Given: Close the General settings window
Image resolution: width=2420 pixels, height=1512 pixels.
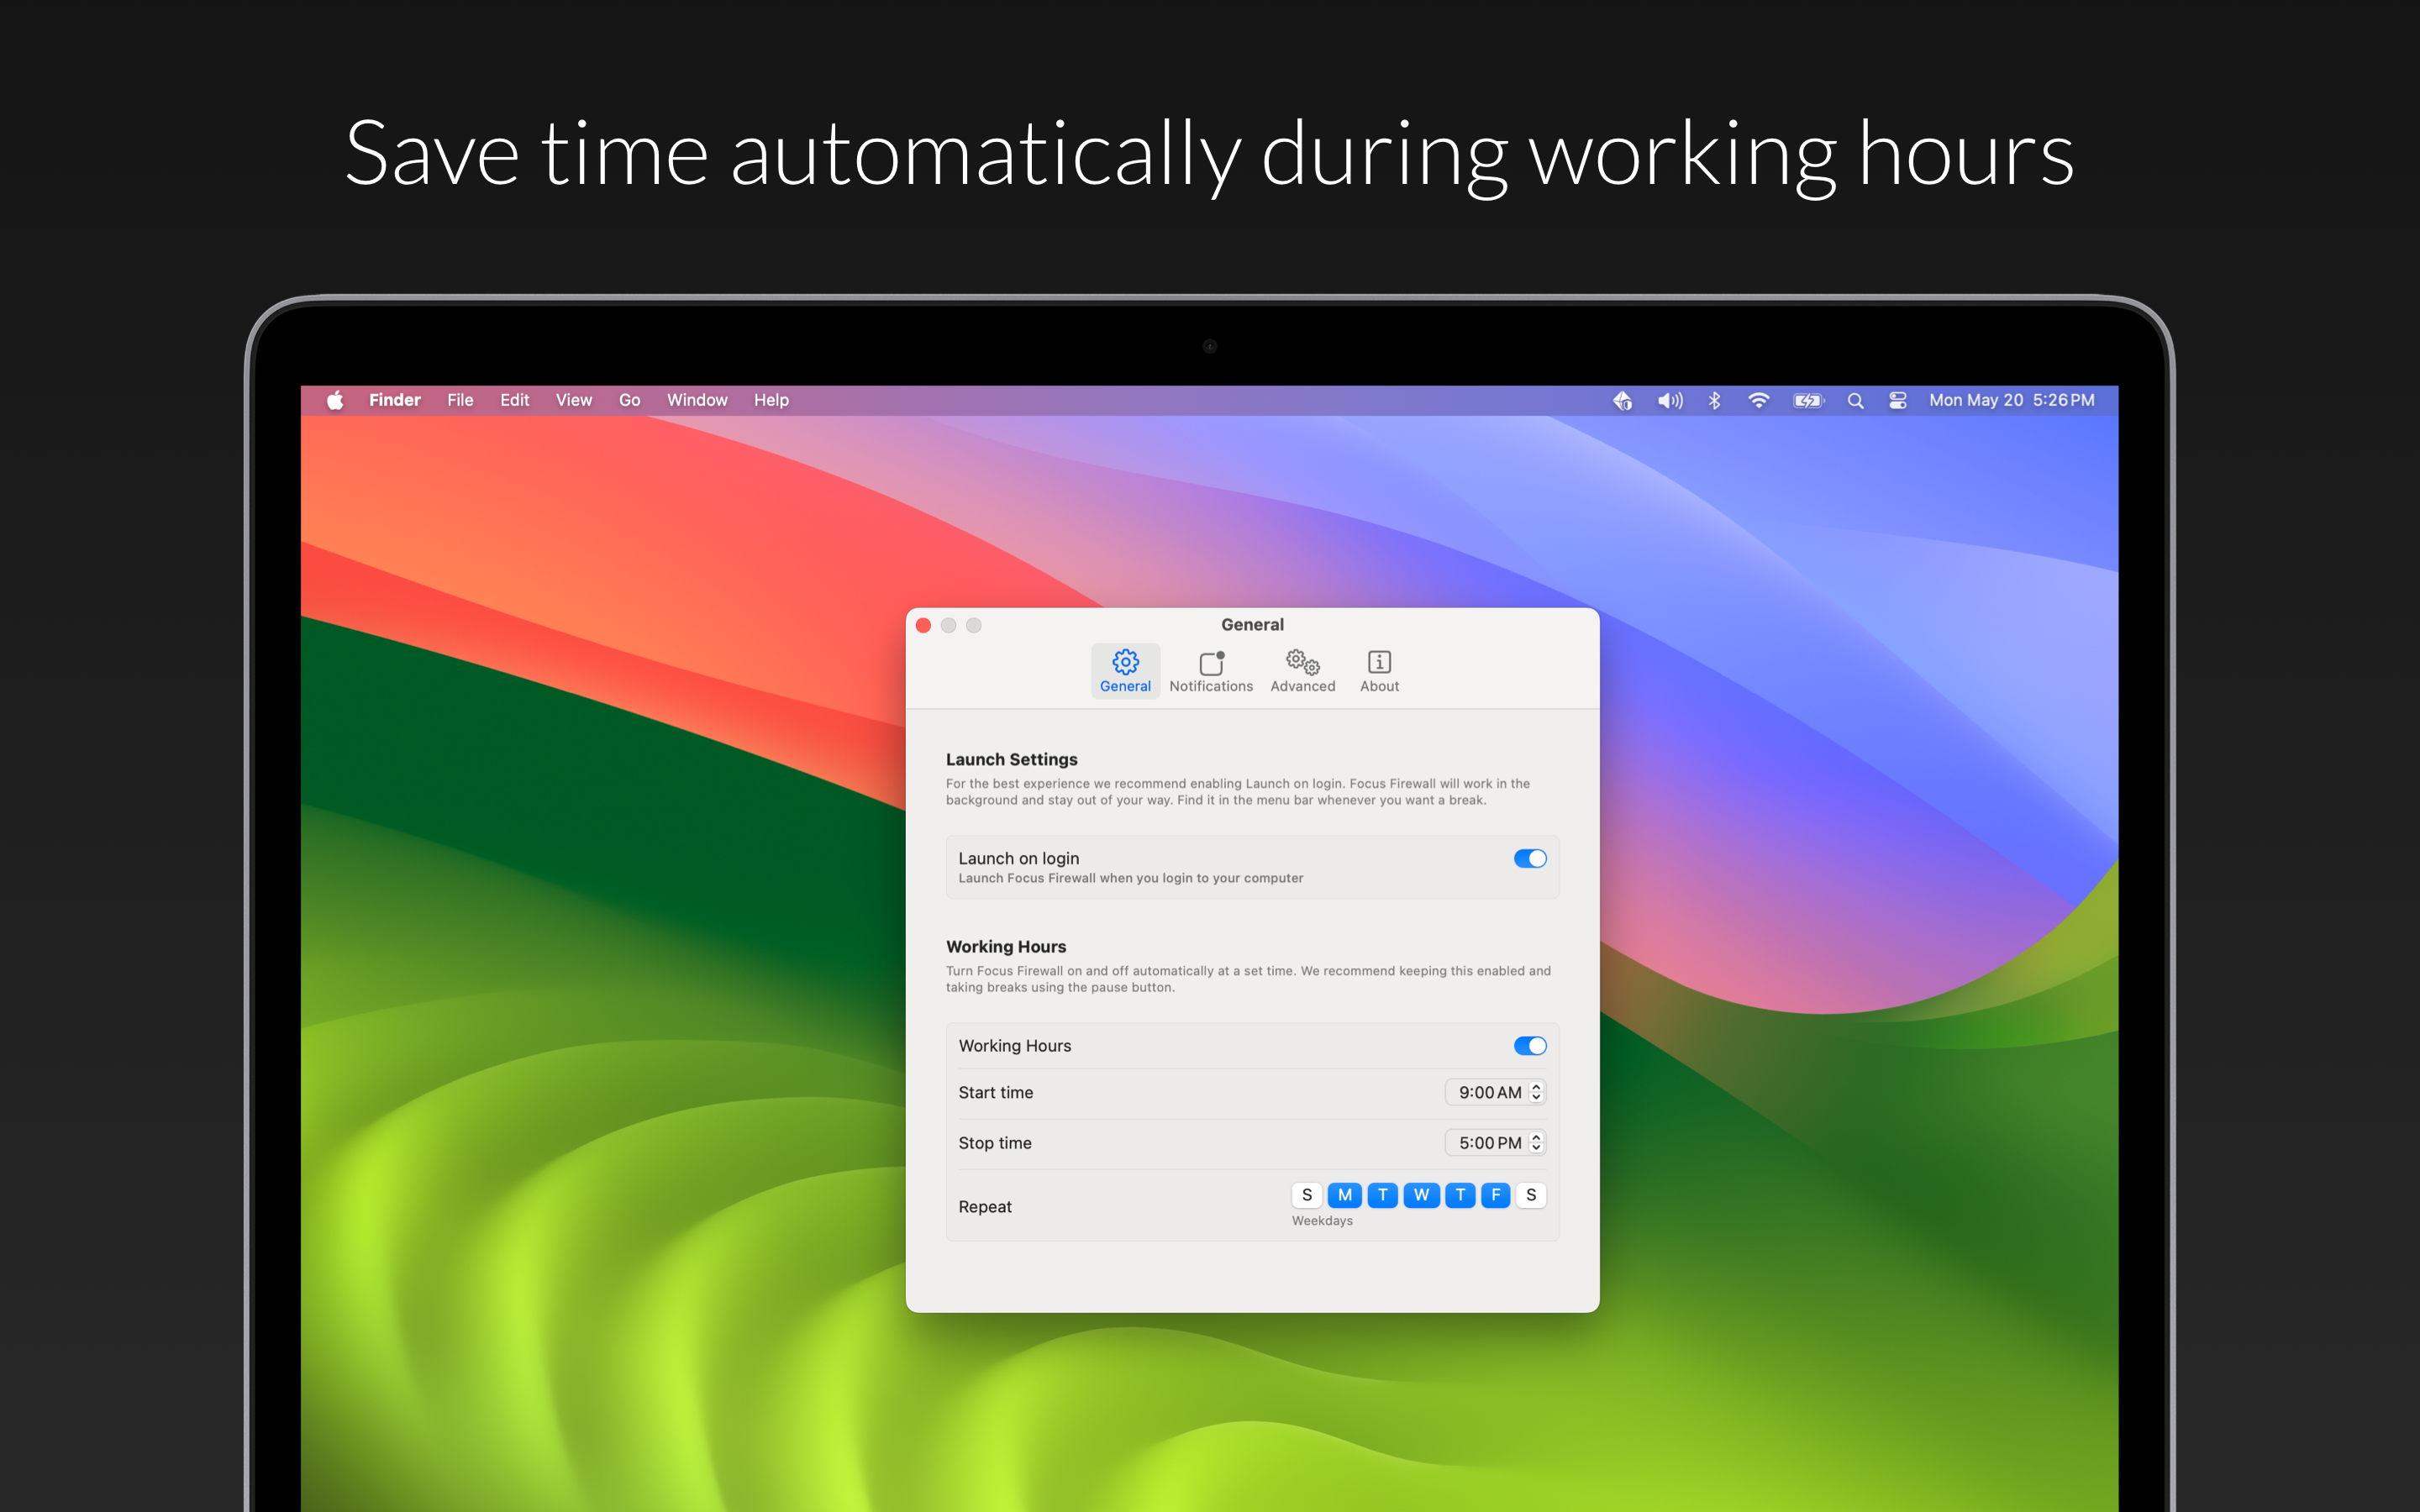Looking at the screenshot, I should click(x=923, y=625).
